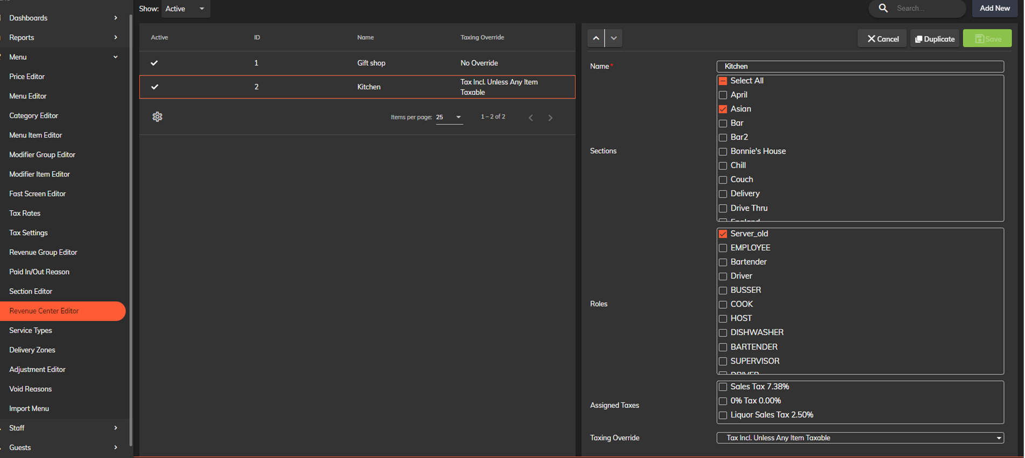This screenshot has width=1025, height=458.
Task: Open the Void Reasons page
Action: [x=31, y=389]
